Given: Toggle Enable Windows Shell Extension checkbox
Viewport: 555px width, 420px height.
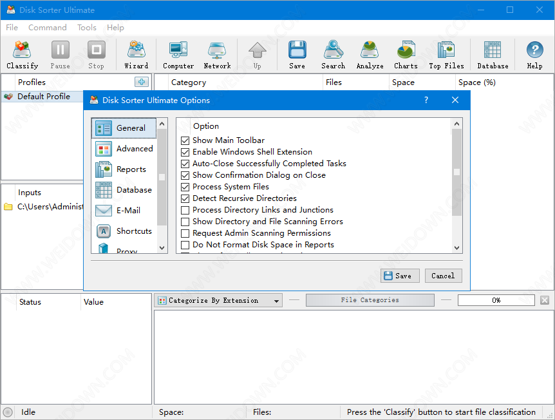Looking at the screenshot, I should point(185,152).
